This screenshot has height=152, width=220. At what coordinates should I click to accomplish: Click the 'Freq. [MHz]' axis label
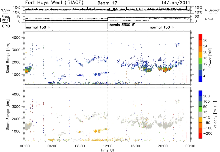pos(5,18)
